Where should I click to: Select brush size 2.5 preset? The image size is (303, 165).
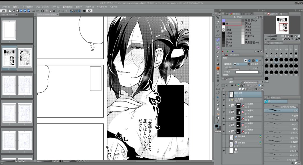click(276, 60)
